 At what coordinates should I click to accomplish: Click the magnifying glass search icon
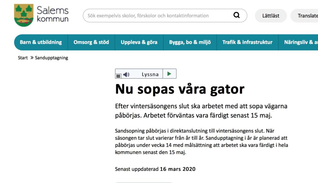(236, 15)
